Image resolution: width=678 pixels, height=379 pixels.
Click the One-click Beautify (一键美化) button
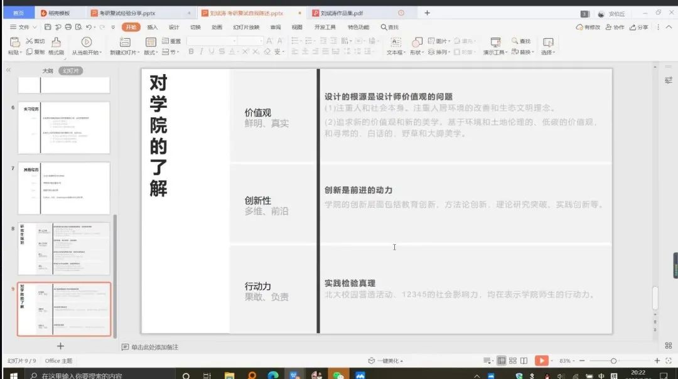[x=385, y=361]
